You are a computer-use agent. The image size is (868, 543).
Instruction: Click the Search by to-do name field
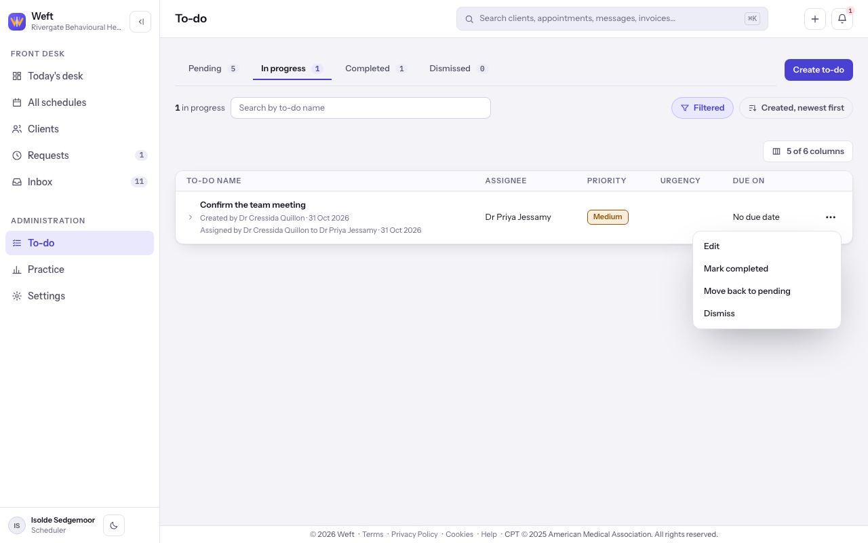(361, 108)
